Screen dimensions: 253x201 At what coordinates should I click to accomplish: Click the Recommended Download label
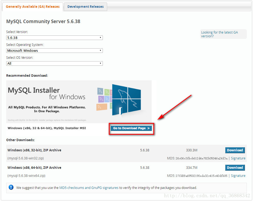[x=27, y=76]
